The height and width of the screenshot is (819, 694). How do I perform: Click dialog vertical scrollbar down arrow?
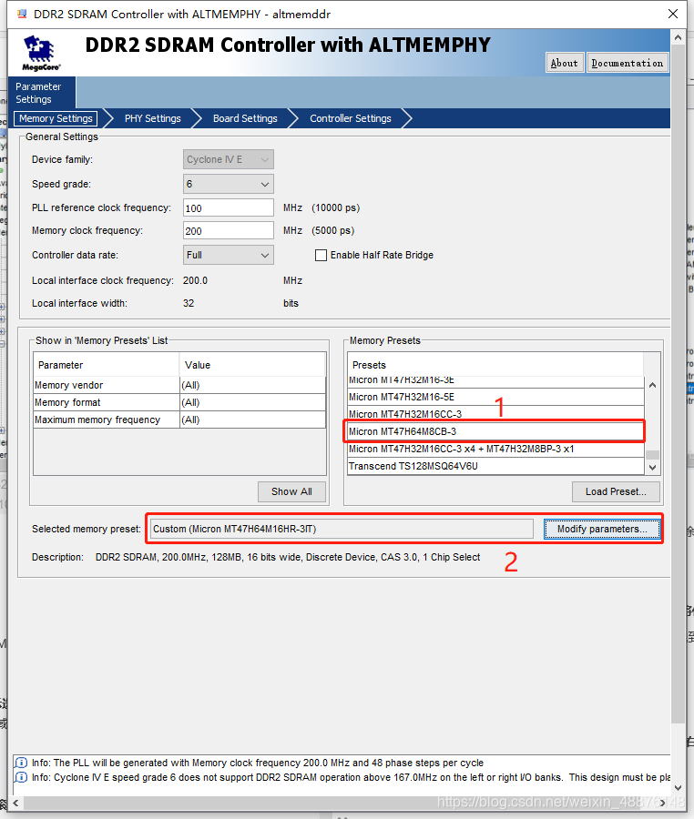pos(678,788)
